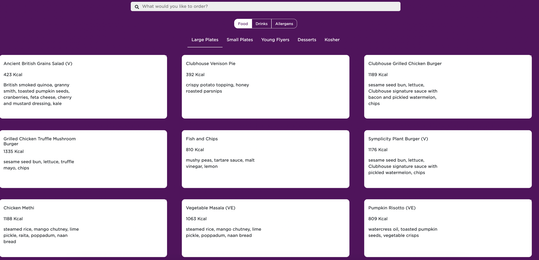Viewport: 539px width, 260px height.
Task: Pick the Pumpkin Risotto (VE) card
Action: pyautogui.click(x=448, y=228)
